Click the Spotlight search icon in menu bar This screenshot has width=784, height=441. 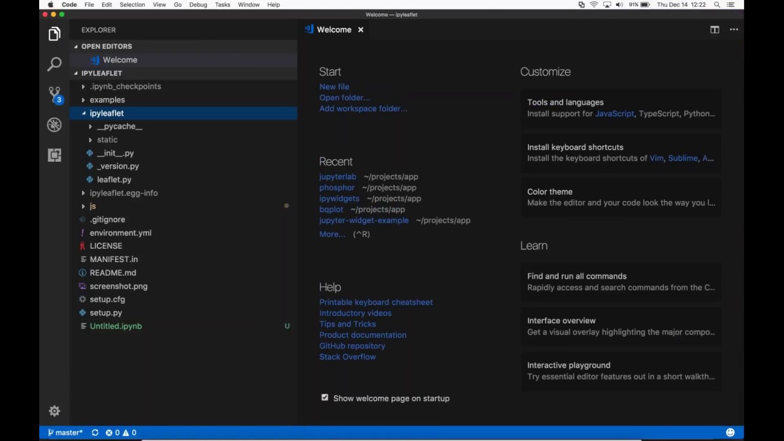click(717, 4)
